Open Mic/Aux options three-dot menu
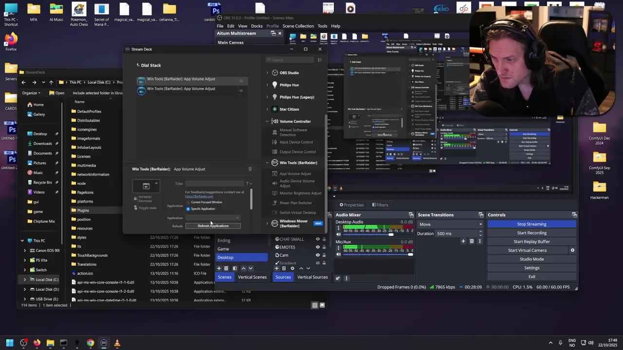The height and width of the screenshot is (350, 623). point(338,248)
